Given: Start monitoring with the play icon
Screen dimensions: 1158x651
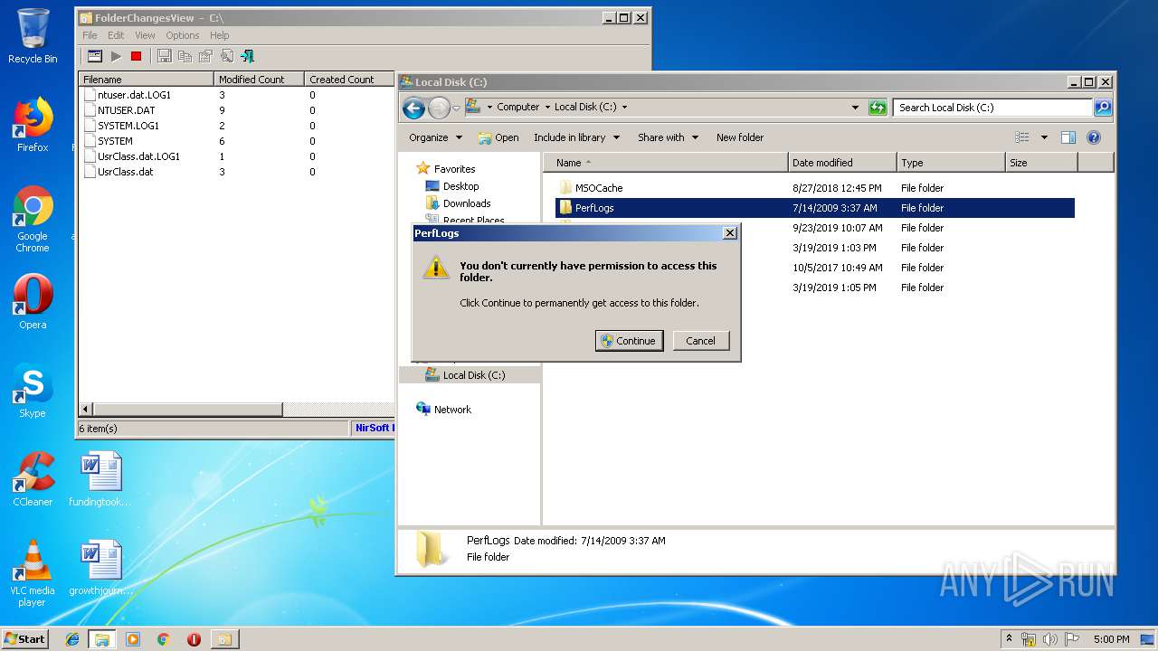Looking at the screenshot, I should click(x=116, y=56).
